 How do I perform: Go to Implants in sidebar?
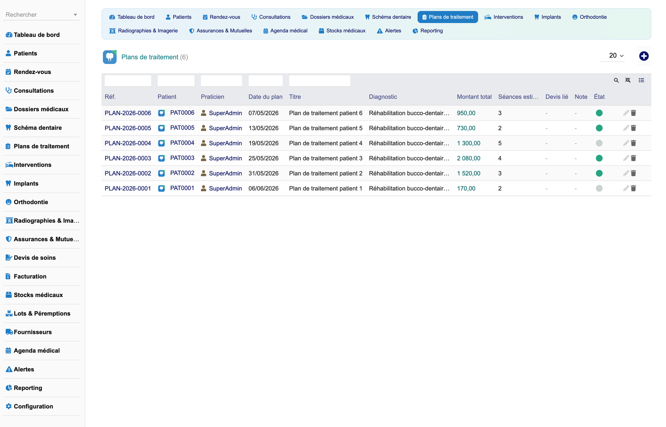[26, 183]
